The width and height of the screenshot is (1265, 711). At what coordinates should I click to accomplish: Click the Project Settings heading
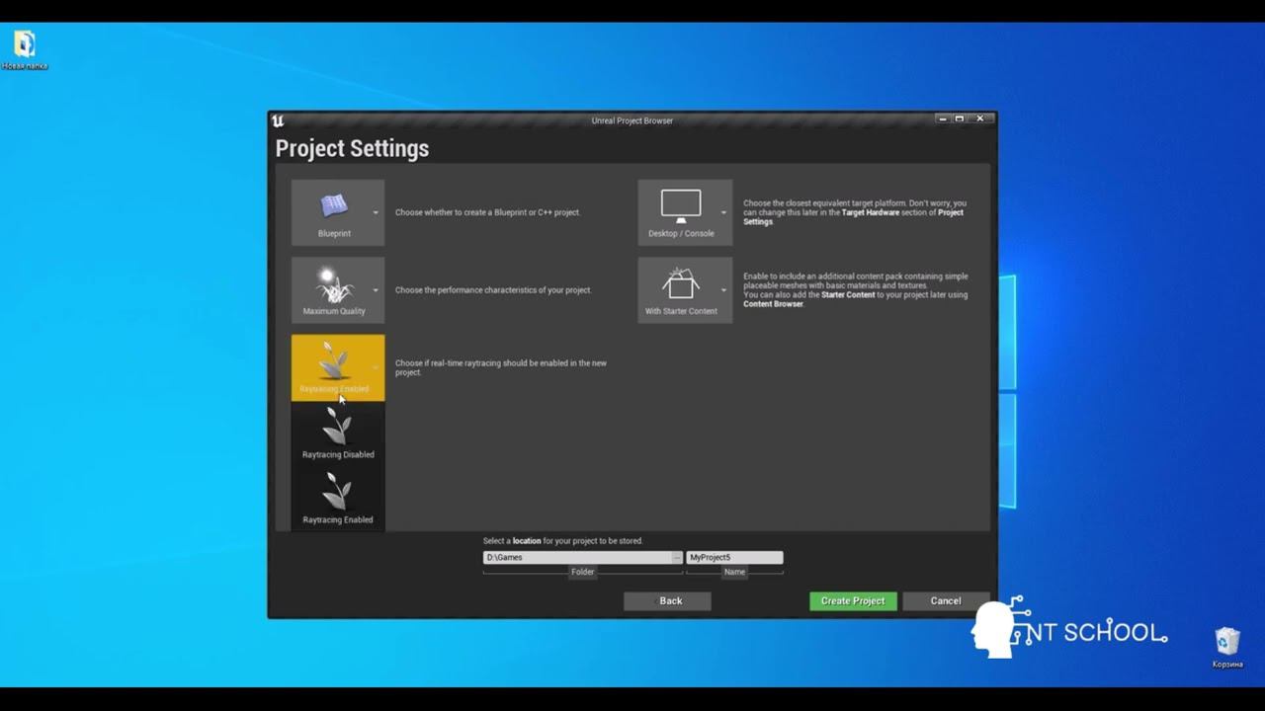tap(352, 148)
